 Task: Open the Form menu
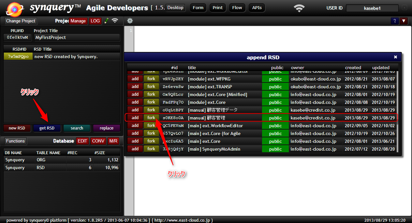pos(198,7)
